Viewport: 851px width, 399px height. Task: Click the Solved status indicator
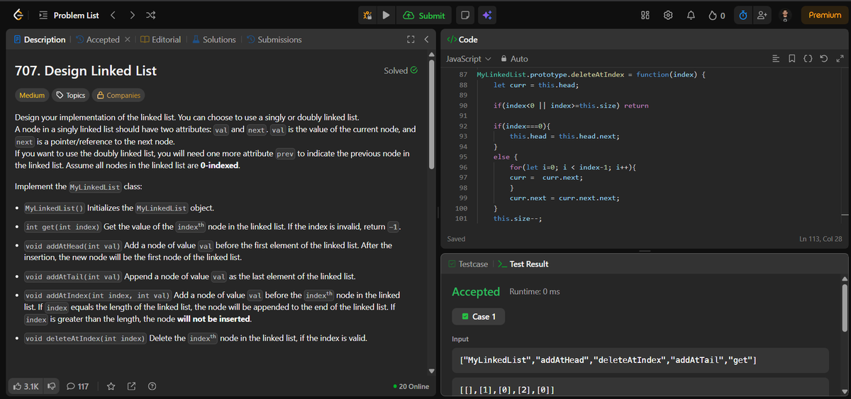pos(401,70)
